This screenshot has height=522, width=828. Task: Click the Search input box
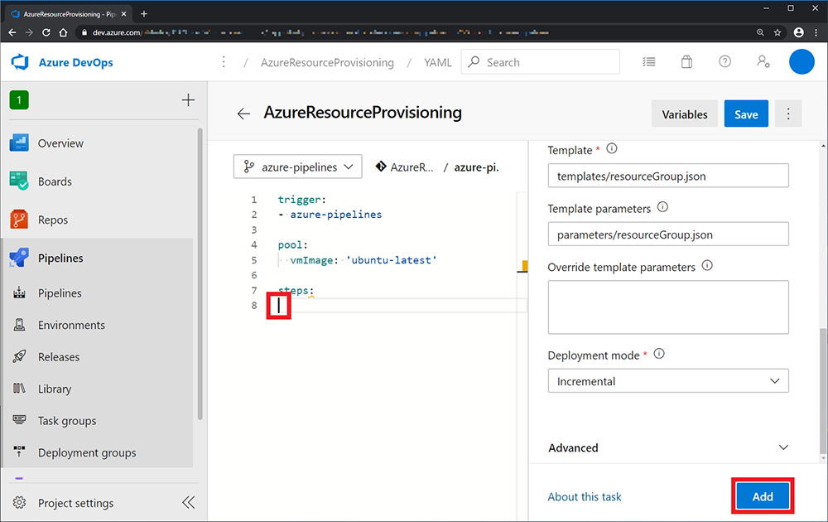coord(540,62)
